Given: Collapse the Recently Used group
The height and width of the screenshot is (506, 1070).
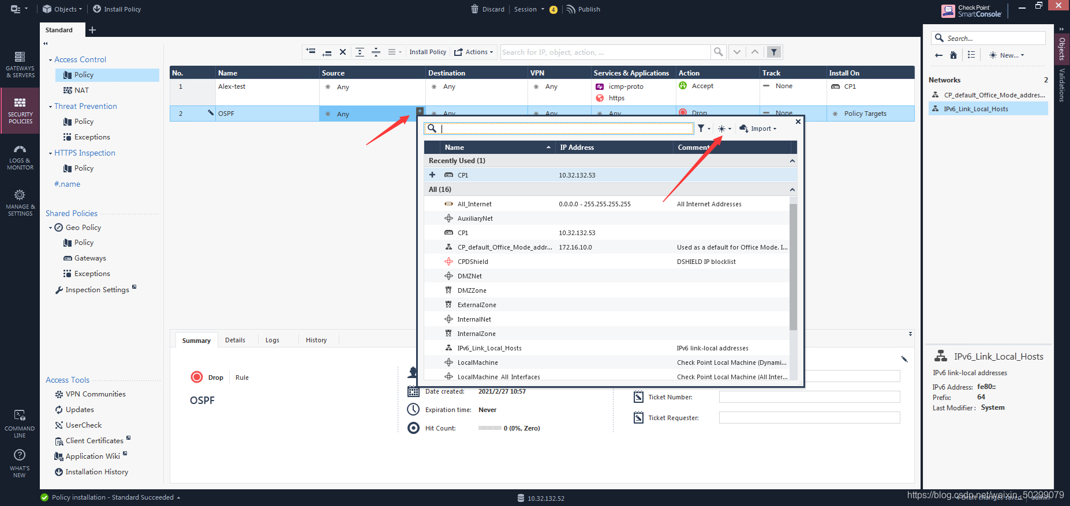Looking at the screenshot, I should click(x=792, y=161).
